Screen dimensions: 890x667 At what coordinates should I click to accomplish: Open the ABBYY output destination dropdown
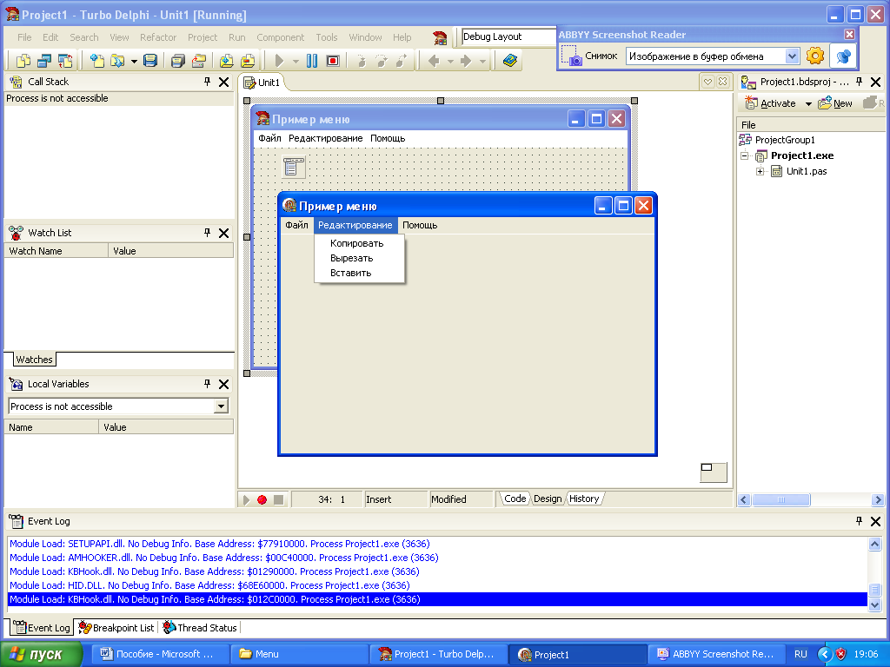point(793,56)
